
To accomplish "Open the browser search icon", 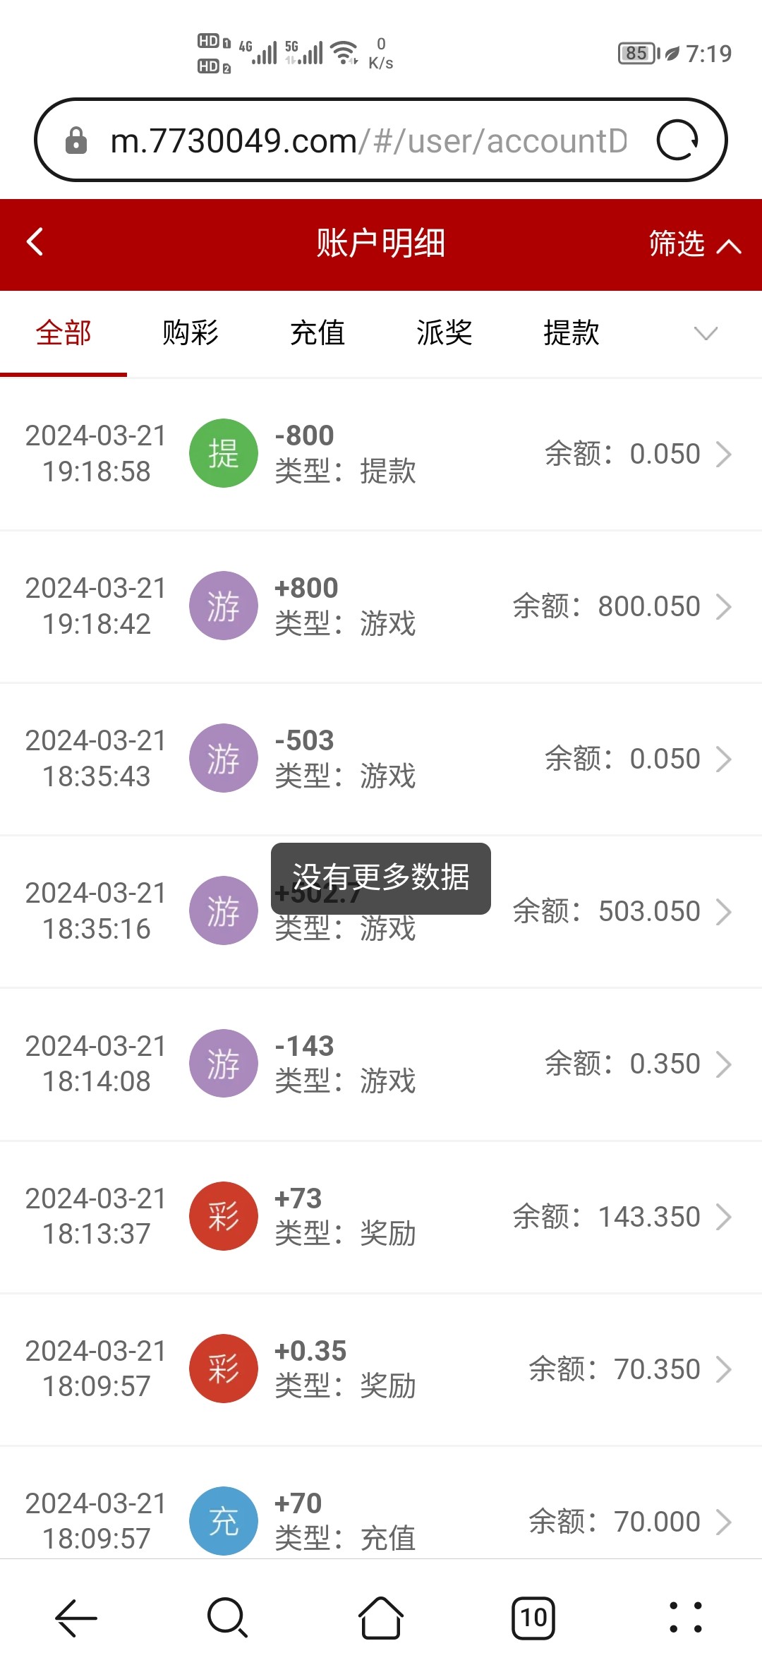I will click(x=227, y=1617).
